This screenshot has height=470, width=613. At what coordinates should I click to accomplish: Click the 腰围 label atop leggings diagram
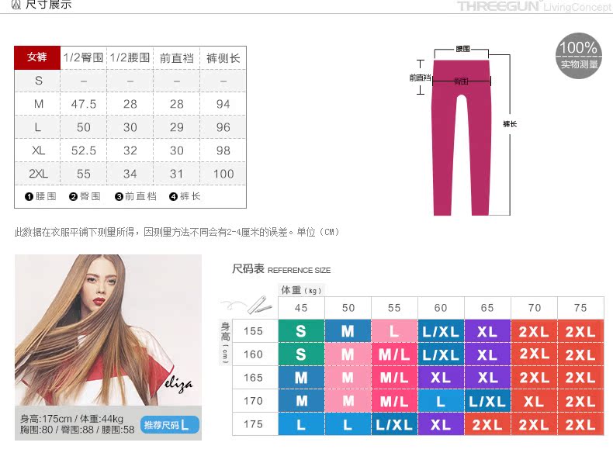click(462, 49)
